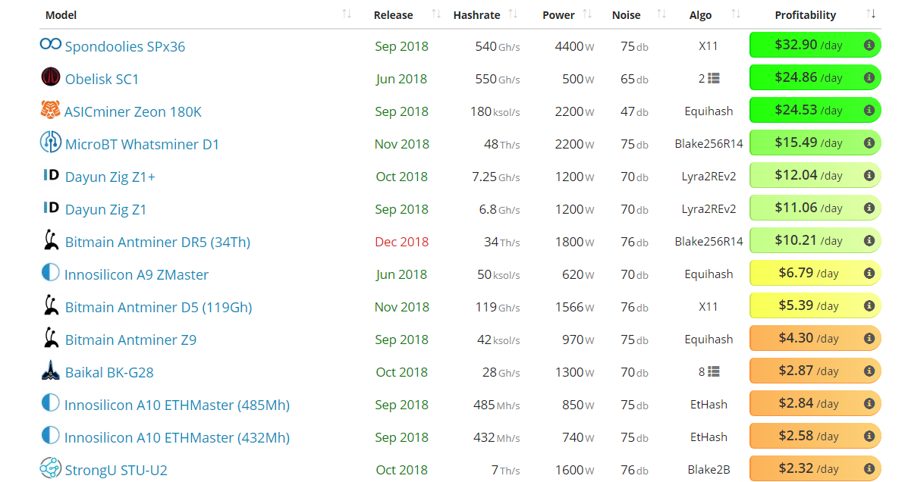The height and width of the screenshot is (482, 908).
Task: Click the Blake2B algorithm cell
Action: pos(708,470)
